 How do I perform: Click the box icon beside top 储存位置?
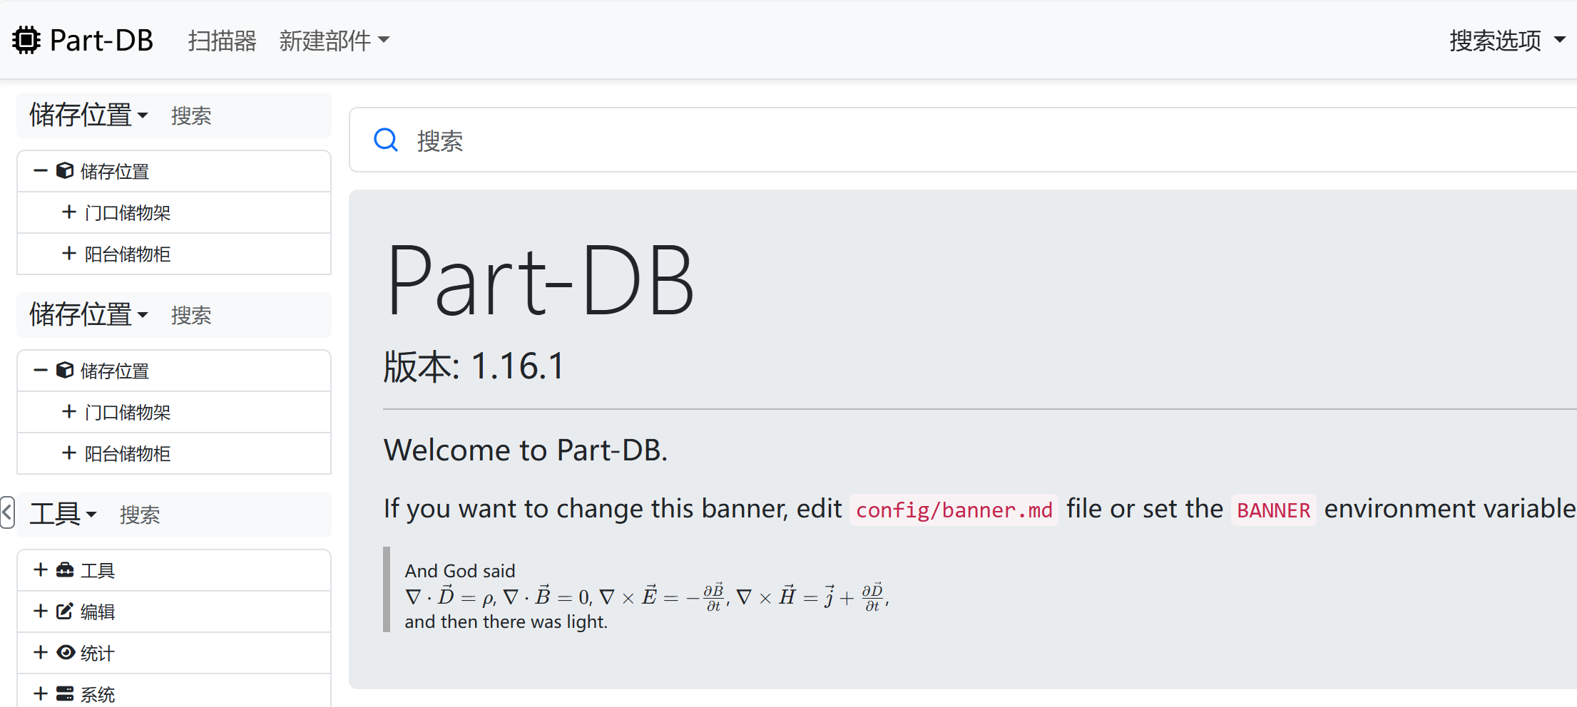pos(64,170)
